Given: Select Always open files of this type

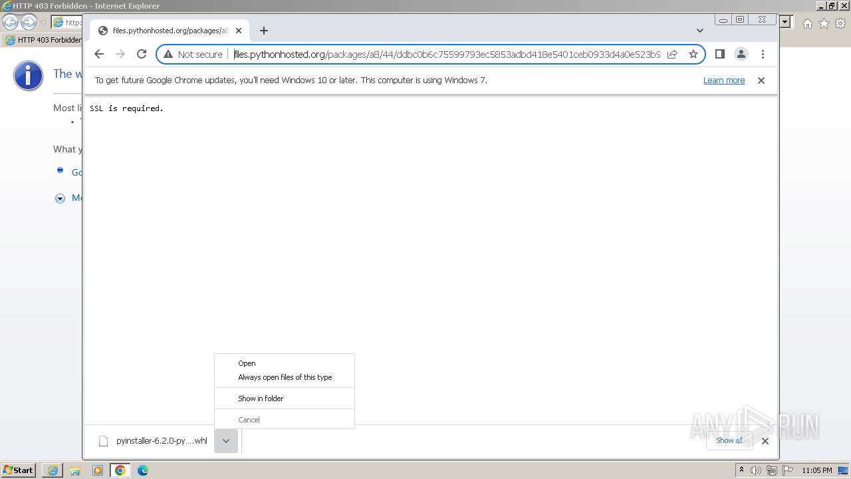Looking at the screenshot, I should click(x=285, y=377).
